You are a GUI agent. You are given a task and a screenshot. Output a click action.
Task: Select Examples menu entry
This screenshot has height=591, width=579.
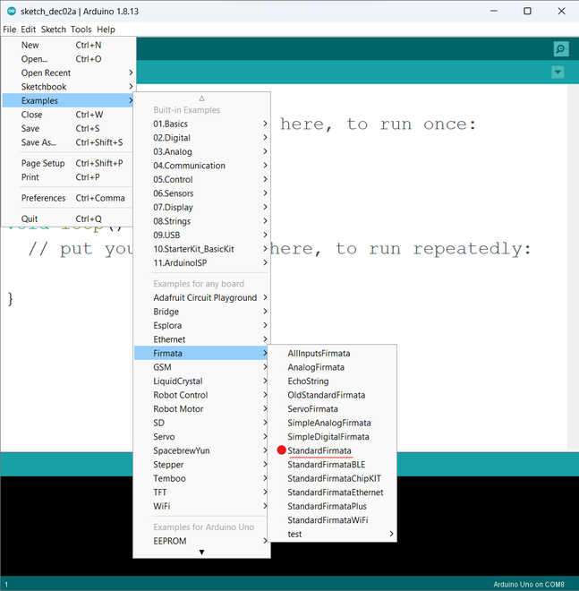[x=68, y=100]
